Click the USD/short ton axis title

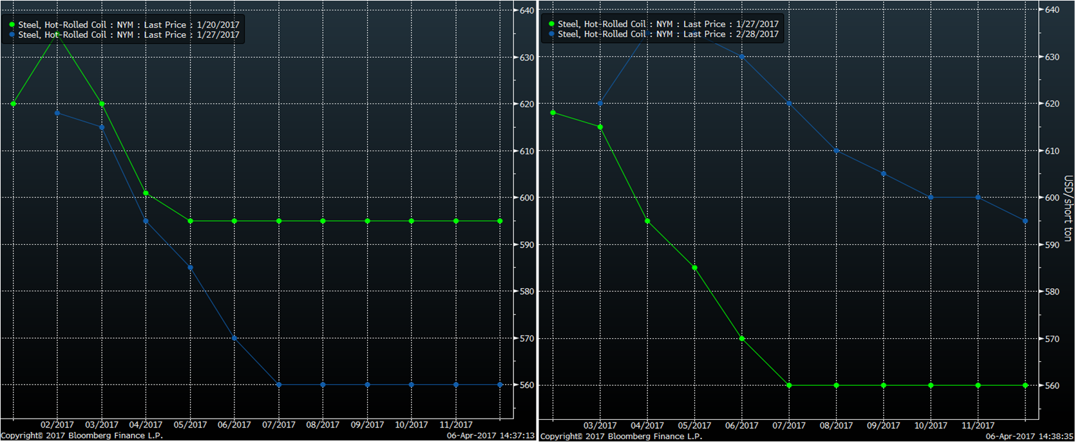[1067, 208]
